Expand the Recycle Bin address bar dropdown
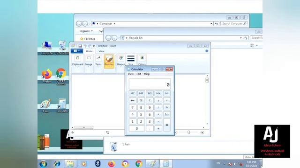Image resolution: width=300 pixels, height=168 pixels. 240,38
